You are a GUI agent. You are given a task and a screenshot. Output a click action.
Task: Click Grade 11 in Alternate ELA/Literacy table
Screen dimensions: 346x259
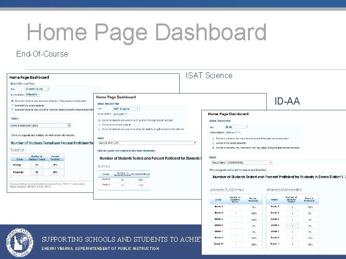[x=219, y=244]
